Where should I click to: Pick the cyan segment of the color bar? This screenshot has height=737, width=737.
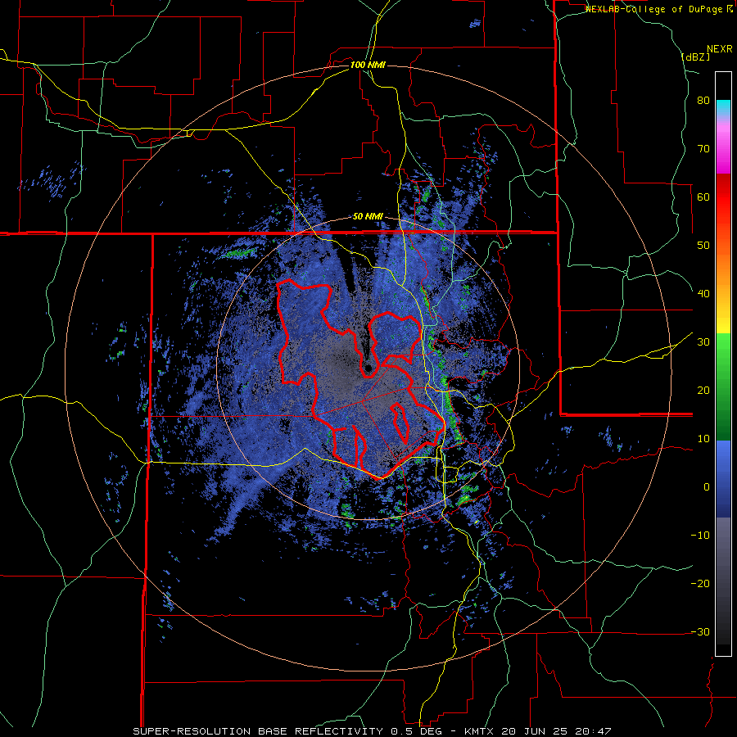click(x=723, y=108)
